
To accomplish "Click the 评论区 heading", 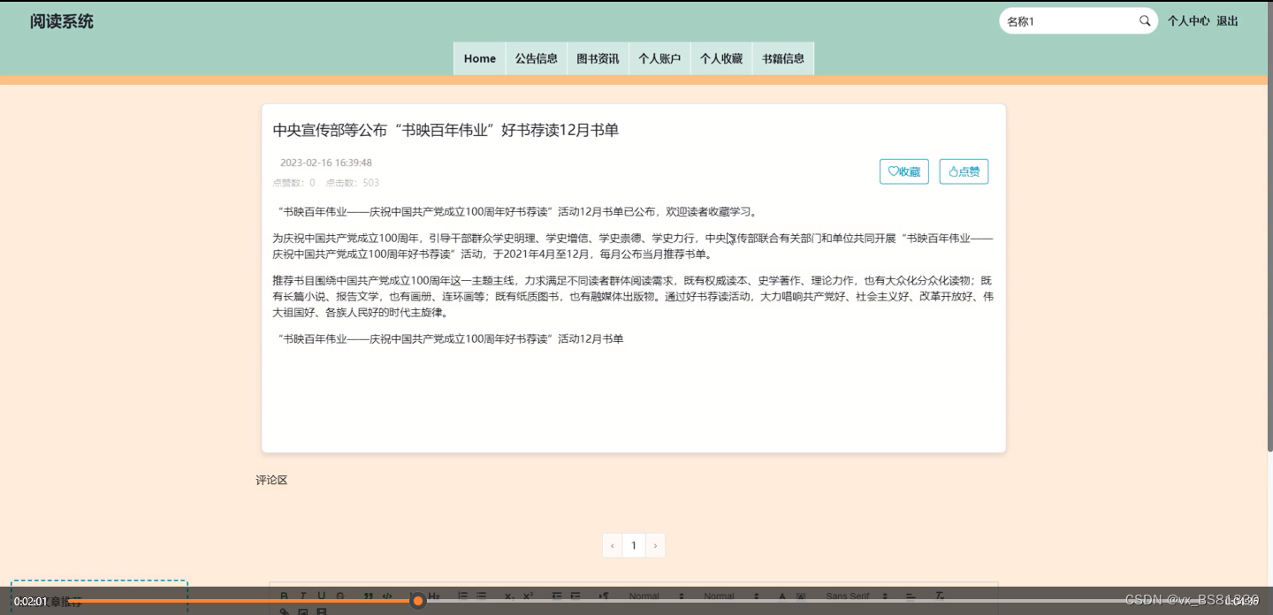I will coord(271,480).
